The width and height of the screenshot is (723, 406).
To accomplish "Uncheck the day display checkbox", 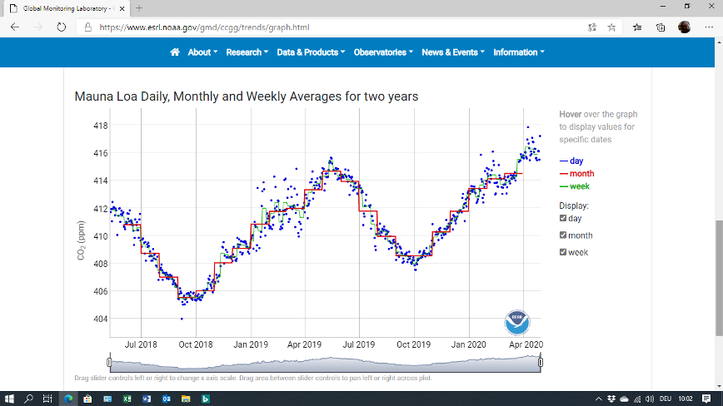I will point(563,218).
